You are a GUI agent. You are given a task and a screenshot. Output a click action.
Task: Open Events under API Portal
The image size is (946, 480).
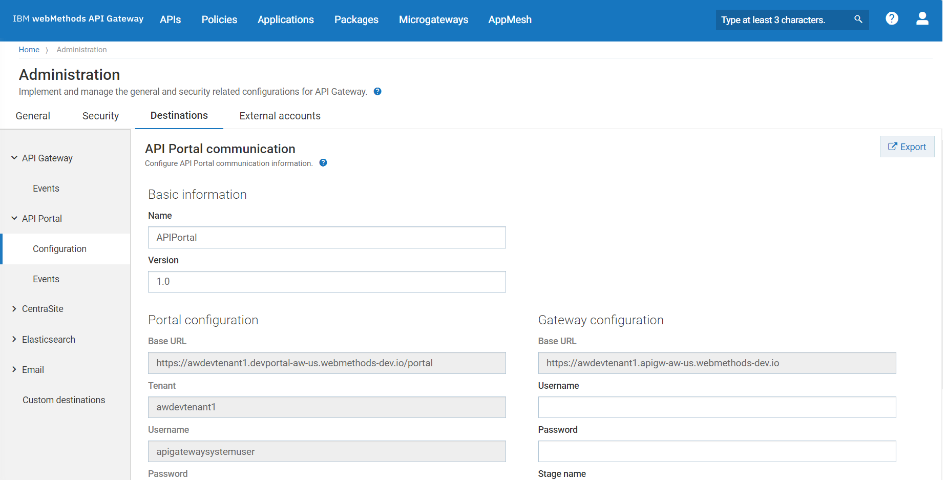pyautogui.click(x=46, y=279)
